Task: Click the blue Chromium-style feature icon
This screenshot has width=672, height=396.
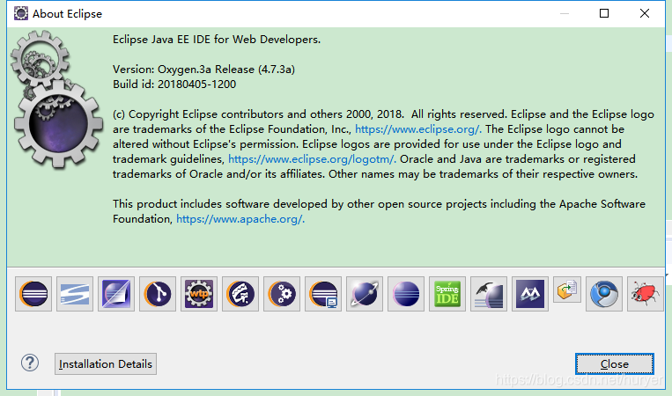Action: (x=604, y=294)
